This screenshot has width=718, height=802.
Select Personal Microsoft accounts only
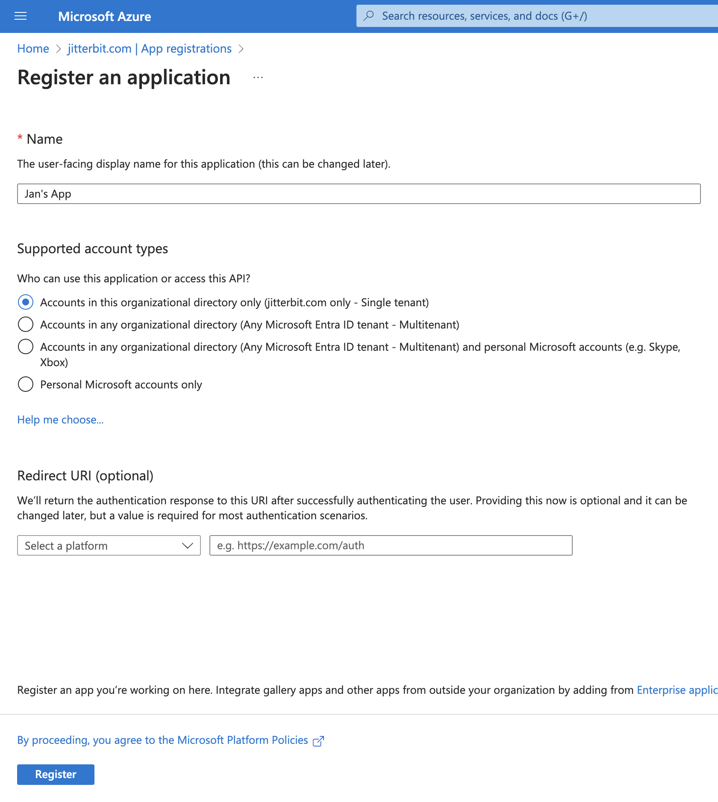pos(25,384)
